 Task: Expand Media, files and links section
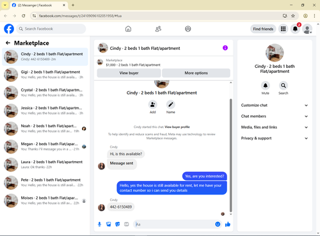click(275, 127)
